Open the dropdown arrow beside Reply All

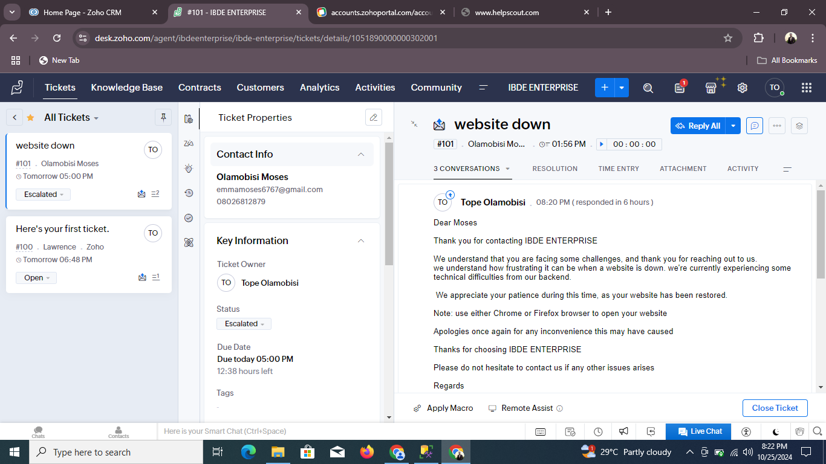[733, 126]
